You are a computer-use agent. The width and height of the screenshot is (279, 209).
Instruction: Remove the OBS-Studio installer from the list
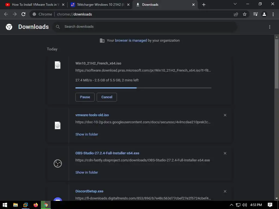tap(225, 153)
